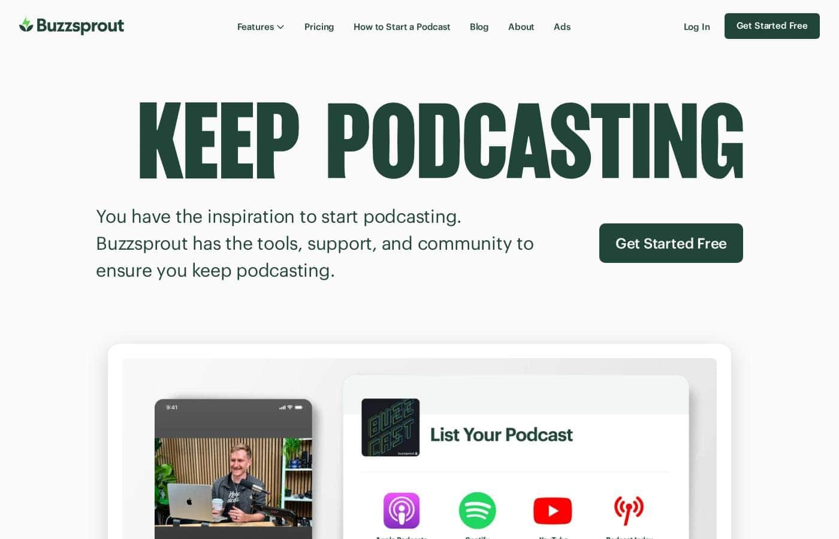This screenshot has height=539, width=839.
Task: Click Log In
Action: [x=696, y=27]
